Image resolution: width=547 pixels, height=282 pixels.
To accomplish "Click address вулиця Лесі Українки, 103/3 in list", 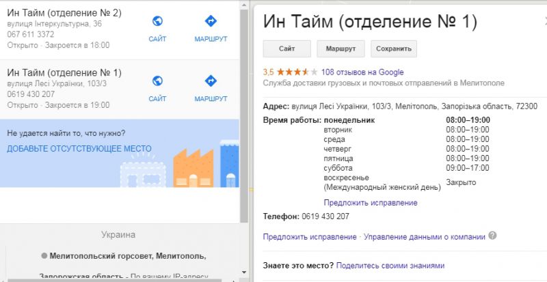I will pos(57,84).
